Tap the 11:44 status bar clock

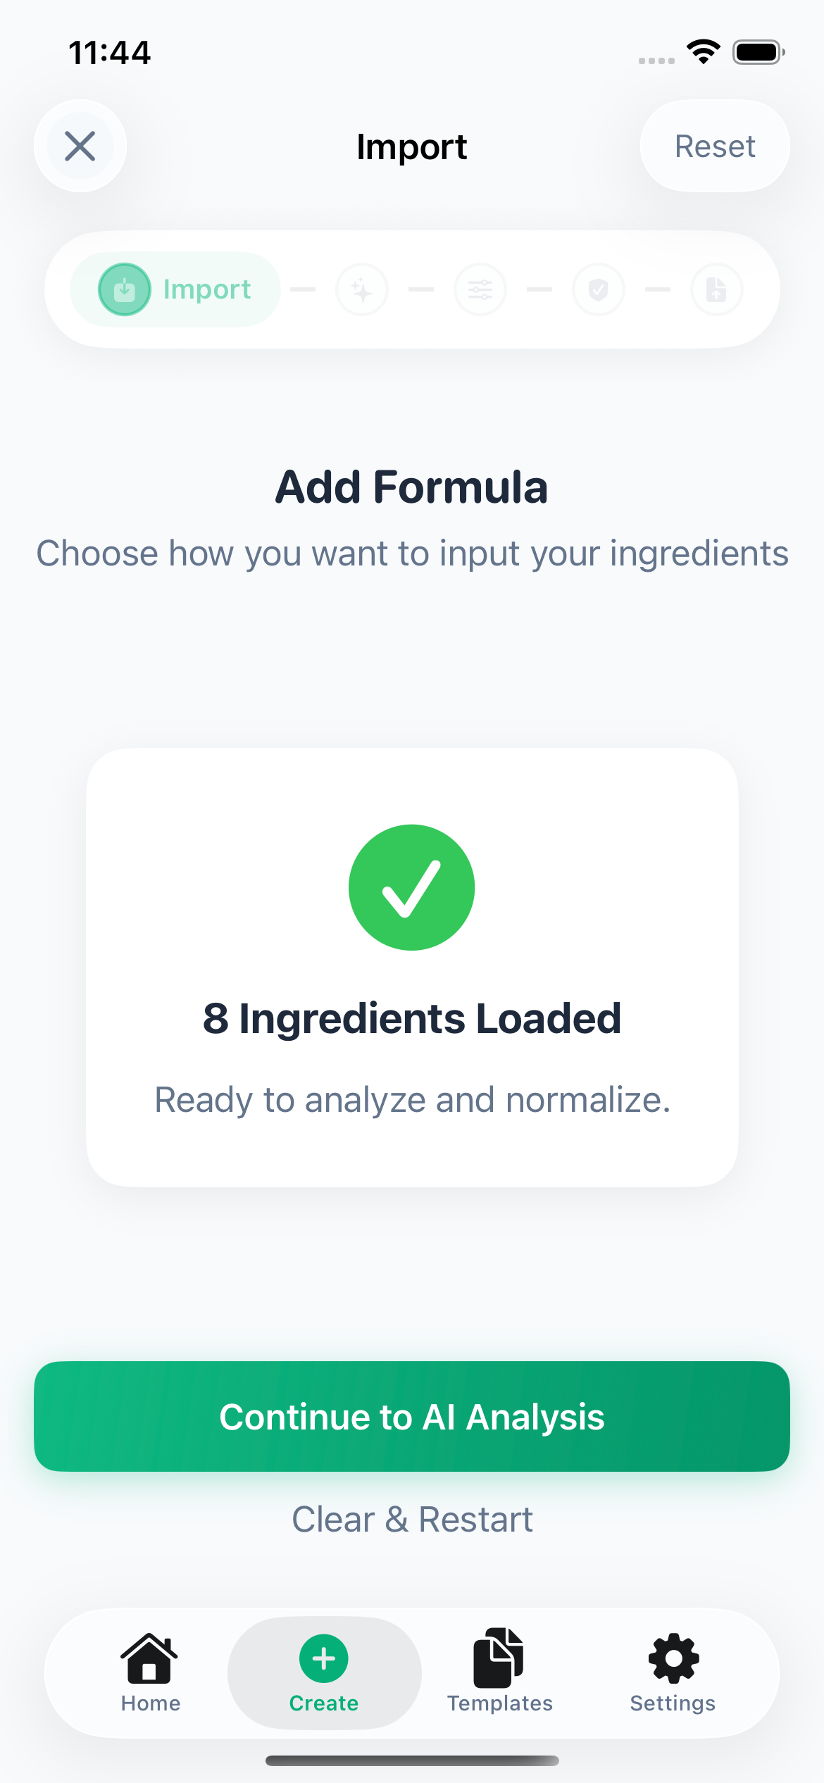coord(110,53)
